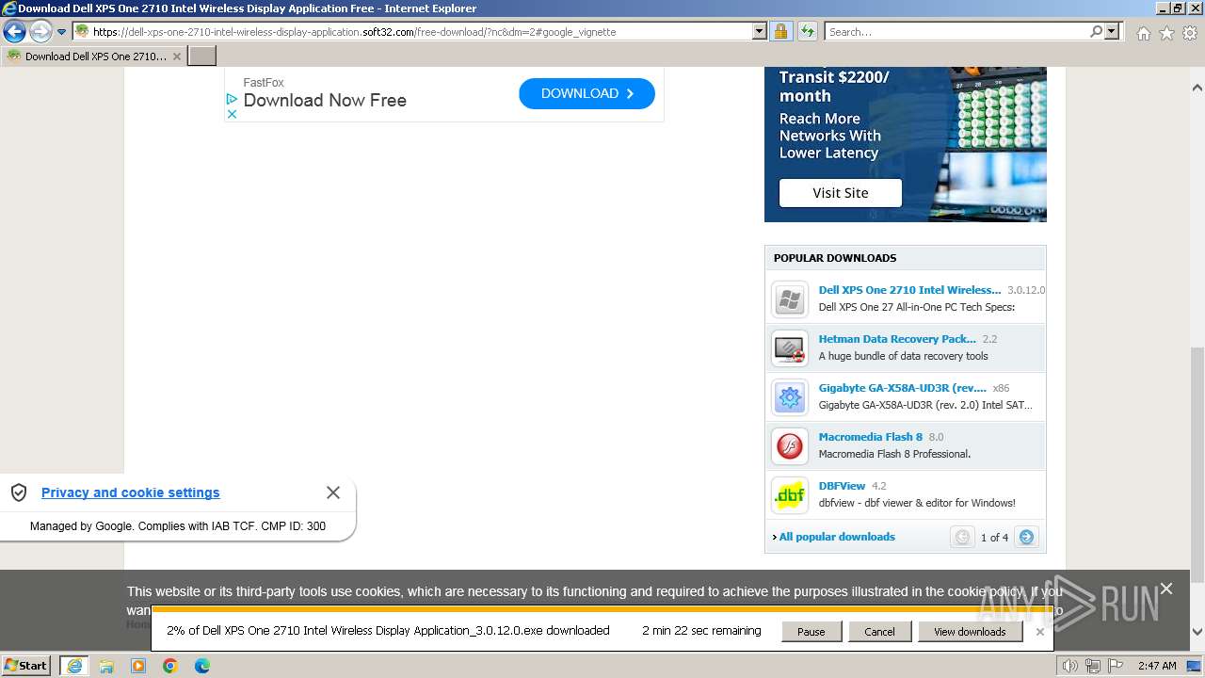The width and height of the screenshot is (1205, 678).
Task: Open Hetman Data Recovery Pack link
Action: point(897,339)
